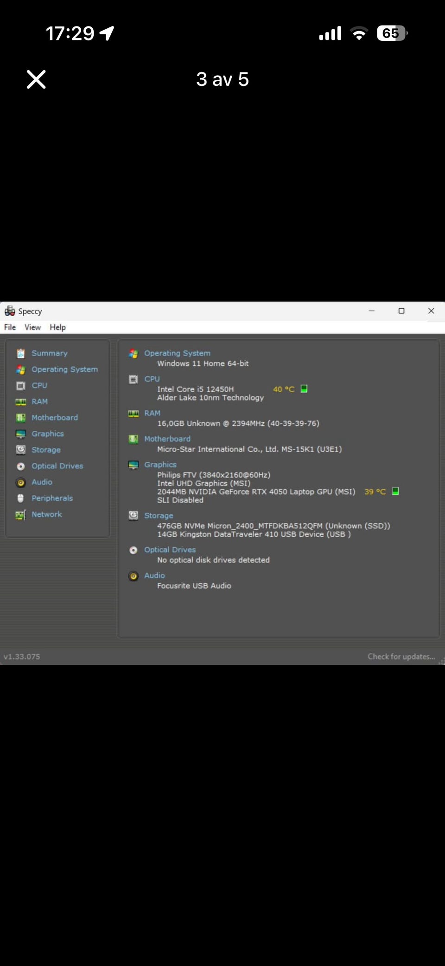The image size is (445, 966).
Task: Open the Operating System heading link
Action: (177, 353)
